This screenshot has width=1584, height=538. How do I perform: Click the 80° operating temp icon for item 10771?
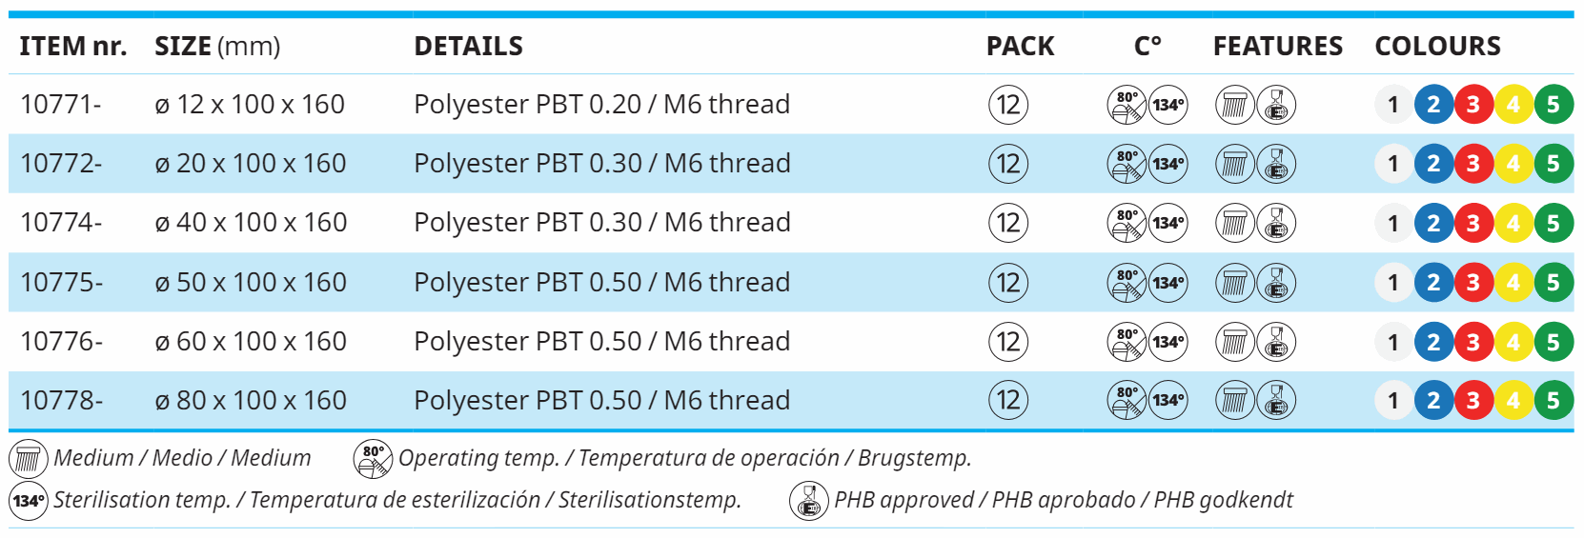point(1127,105)
